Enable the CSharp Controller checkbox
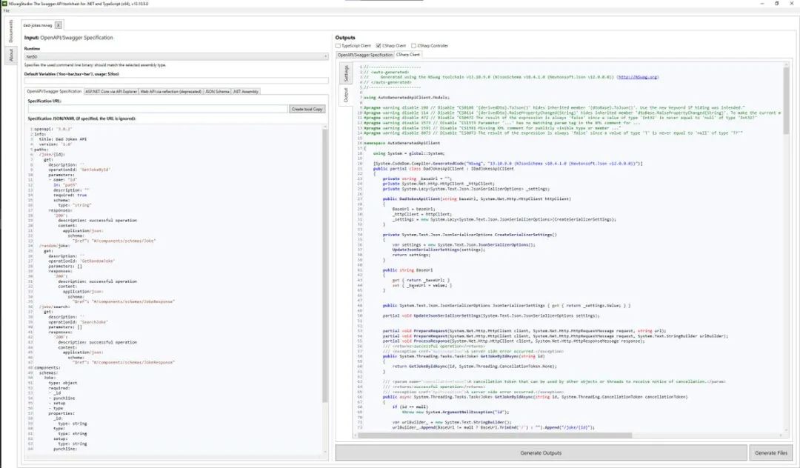 [x=413, y=46]
